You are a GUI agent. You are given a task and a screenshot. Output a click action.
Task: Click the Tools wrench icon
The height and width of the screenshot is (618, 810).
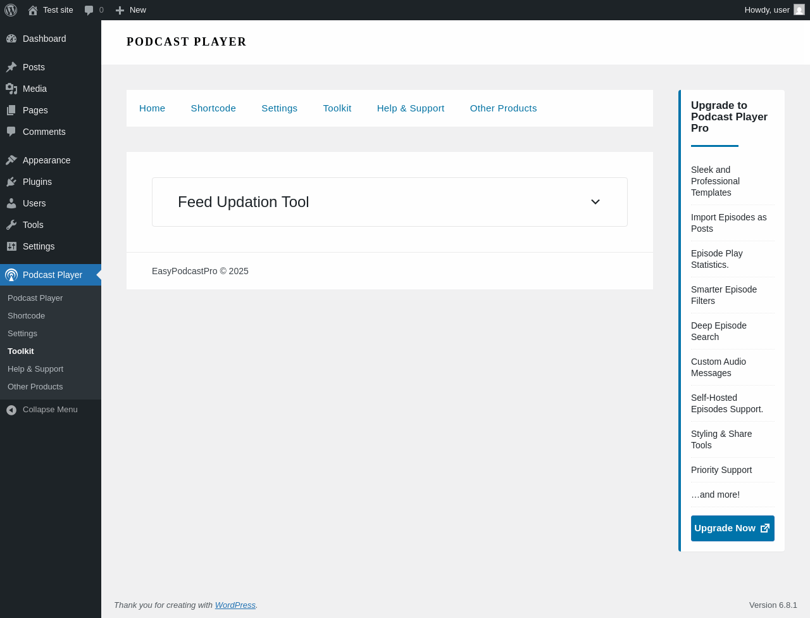(x=11, y=225)
